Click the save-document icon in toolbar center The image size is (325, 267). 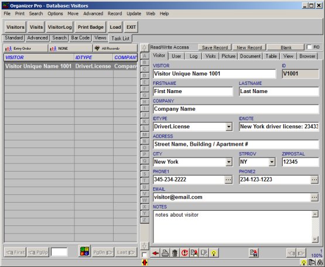254,253
